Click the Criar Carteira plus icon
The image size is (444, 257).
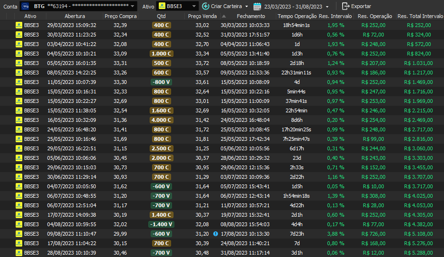click(206, 6)
